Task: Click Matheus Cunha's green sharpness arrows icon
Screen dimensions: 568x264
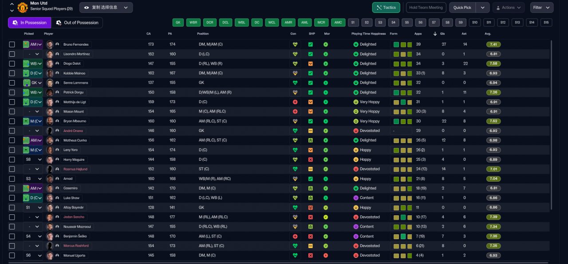Action: tap(311, 140)
